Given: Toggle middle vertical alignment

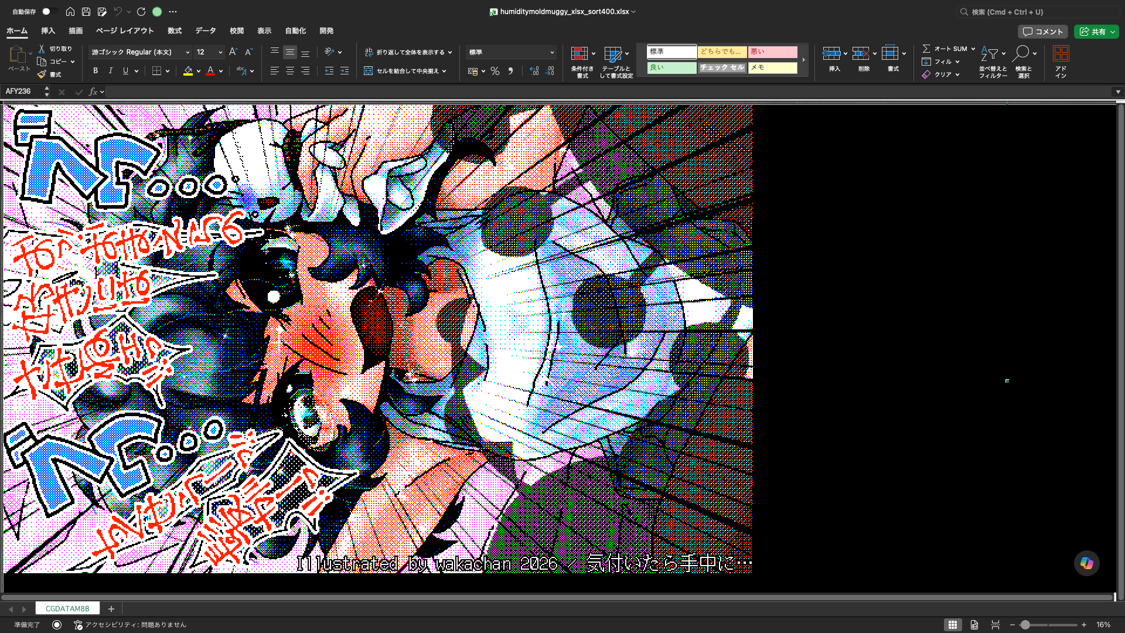Looking at the screenshot, I should pyautogui.click(x=290, y=52).
